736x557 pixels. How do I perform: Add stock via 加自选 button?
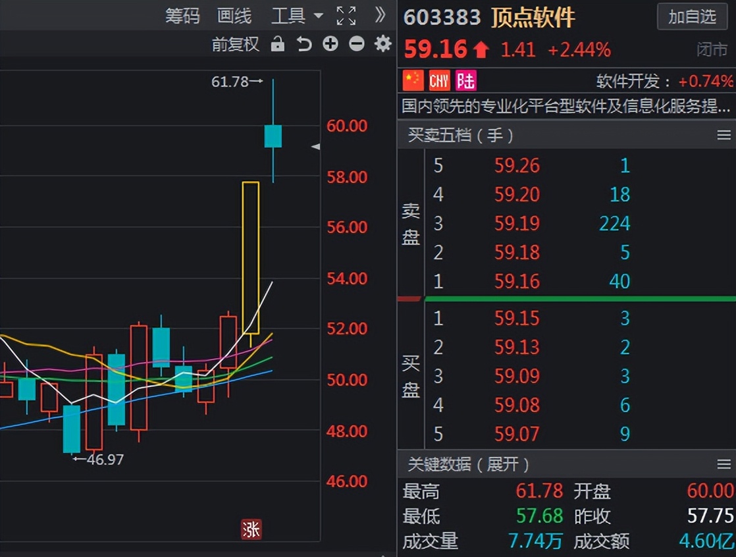[x=693, y=17]
